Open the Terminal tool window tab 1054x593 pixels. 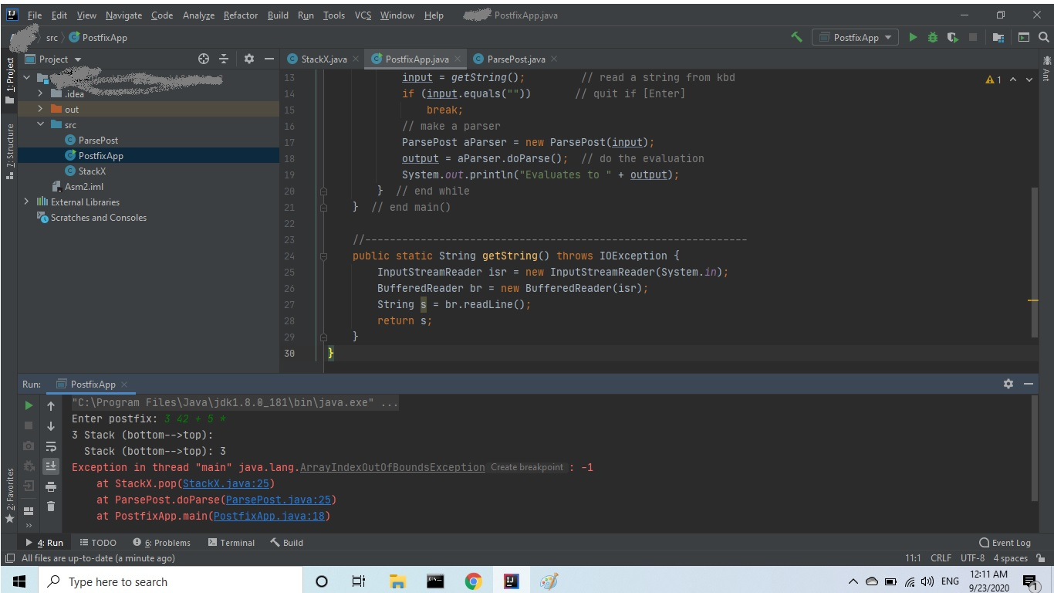(231, 543)
